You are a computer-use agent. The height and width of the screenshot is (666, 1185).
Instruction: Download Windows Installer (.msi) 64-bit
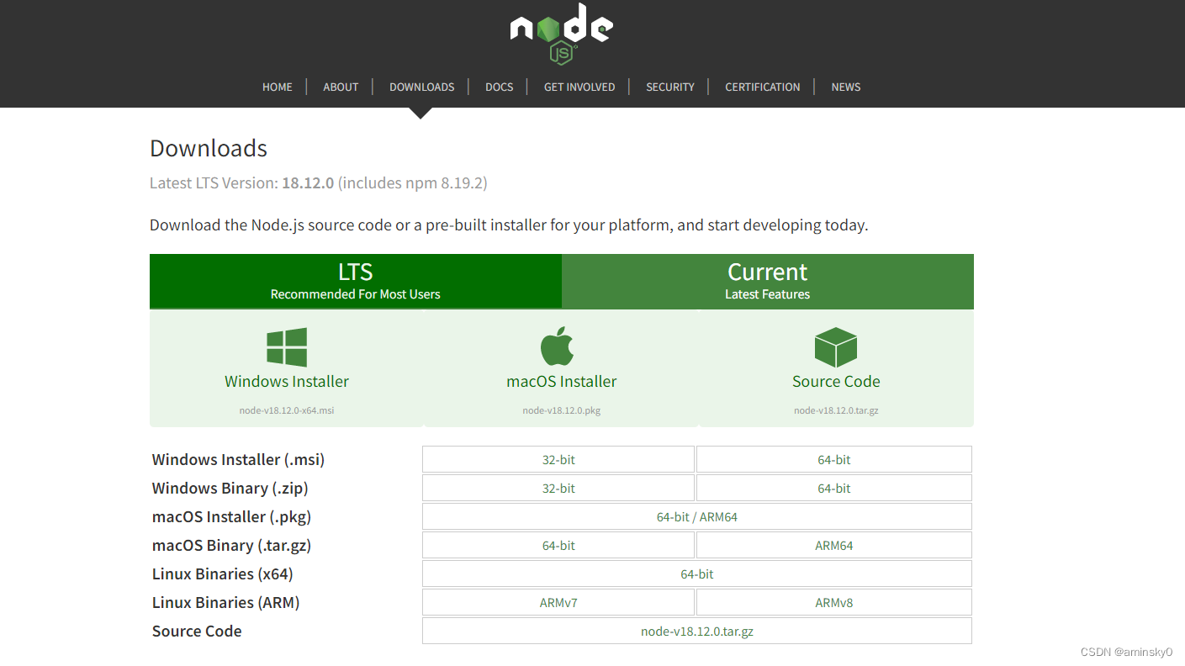[x=834, y=460]
